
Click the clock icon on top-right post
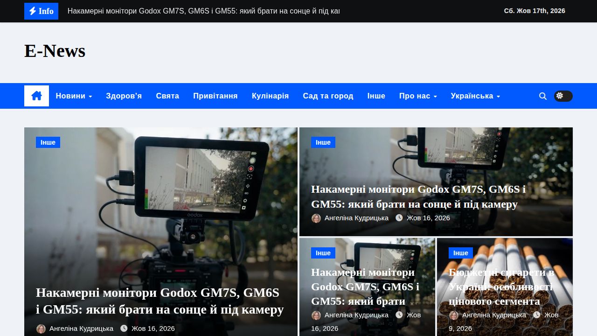point(399,218)
